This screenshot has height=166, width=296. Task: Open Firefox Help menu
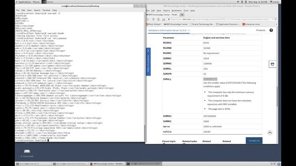click(192, 11)
